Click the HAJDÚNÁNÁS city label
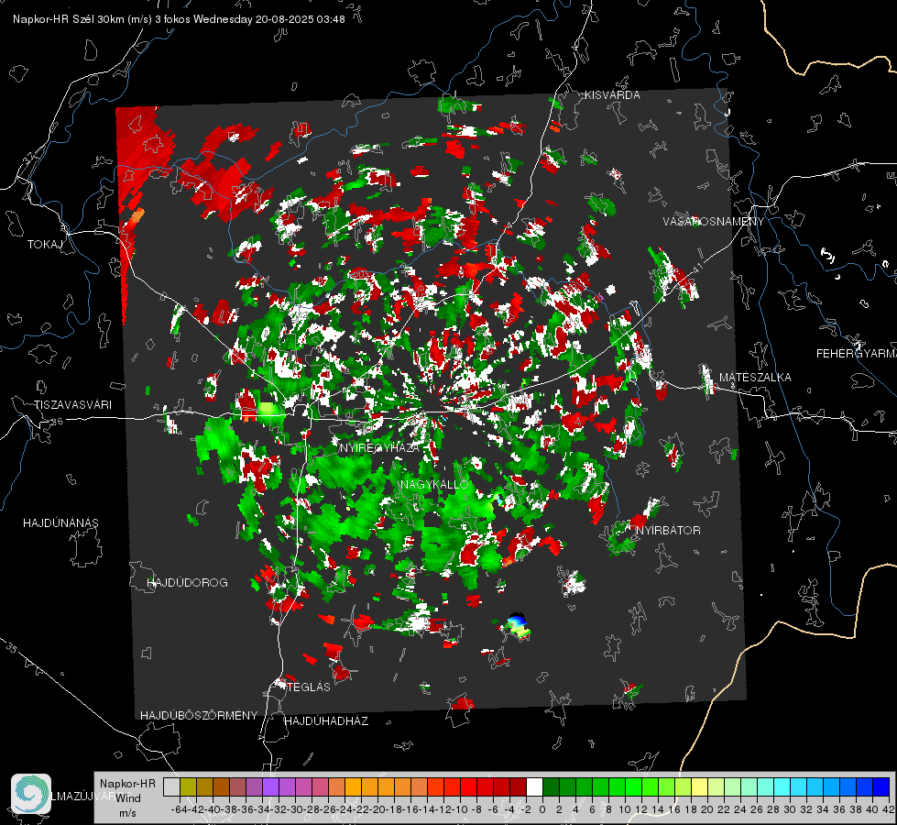The image size is (897, 825). (x=60, y=522)
